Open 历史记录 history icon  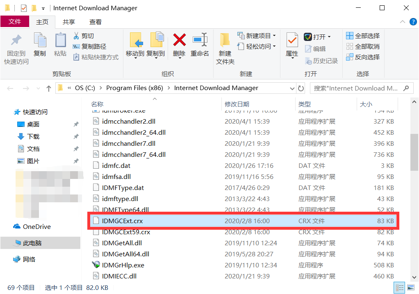[x=321, y=61]
